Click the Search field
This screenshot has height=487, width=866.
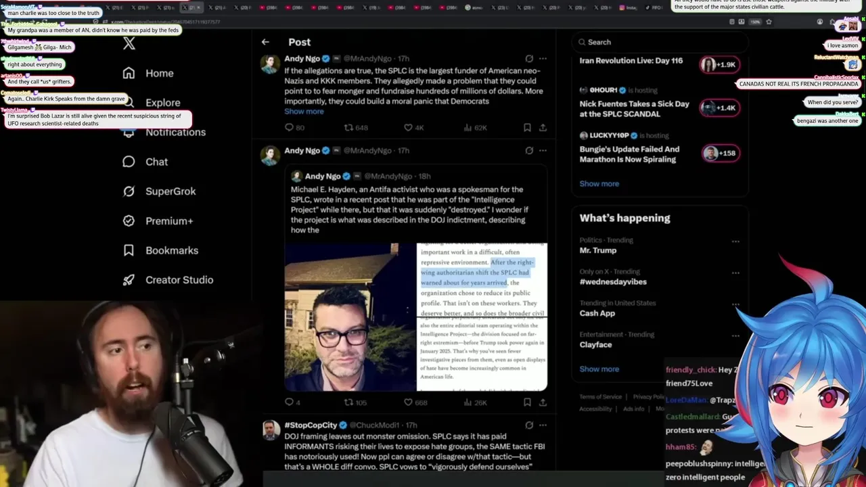point(660,42)
